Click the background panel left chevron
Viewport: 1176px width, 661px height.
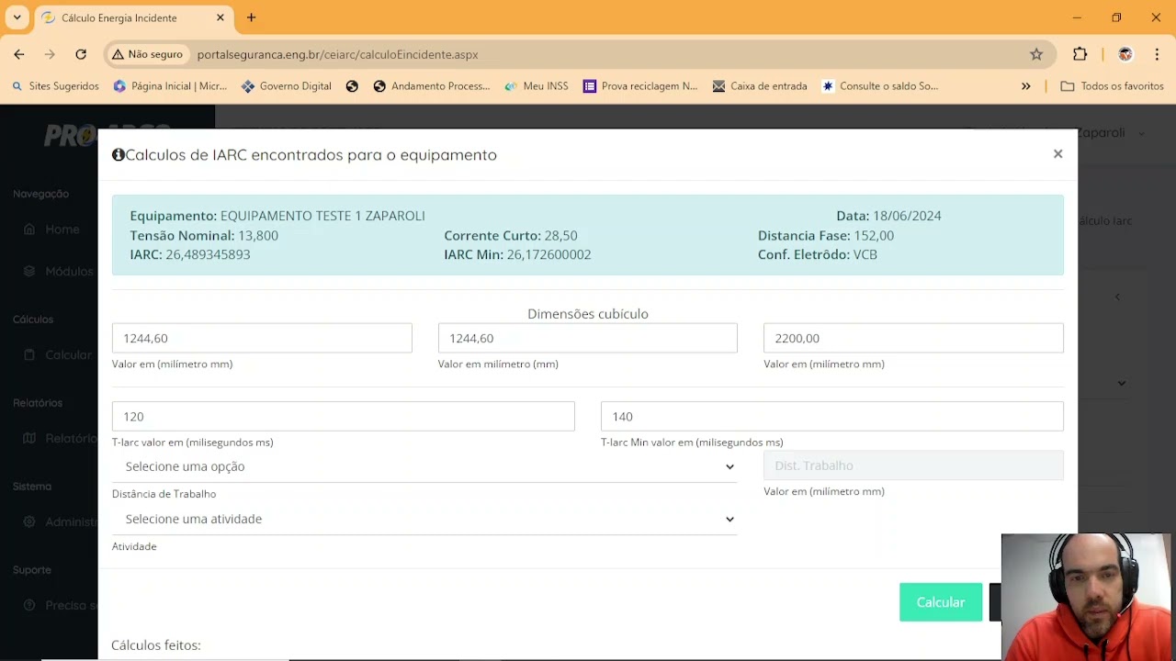(1118, 297)
